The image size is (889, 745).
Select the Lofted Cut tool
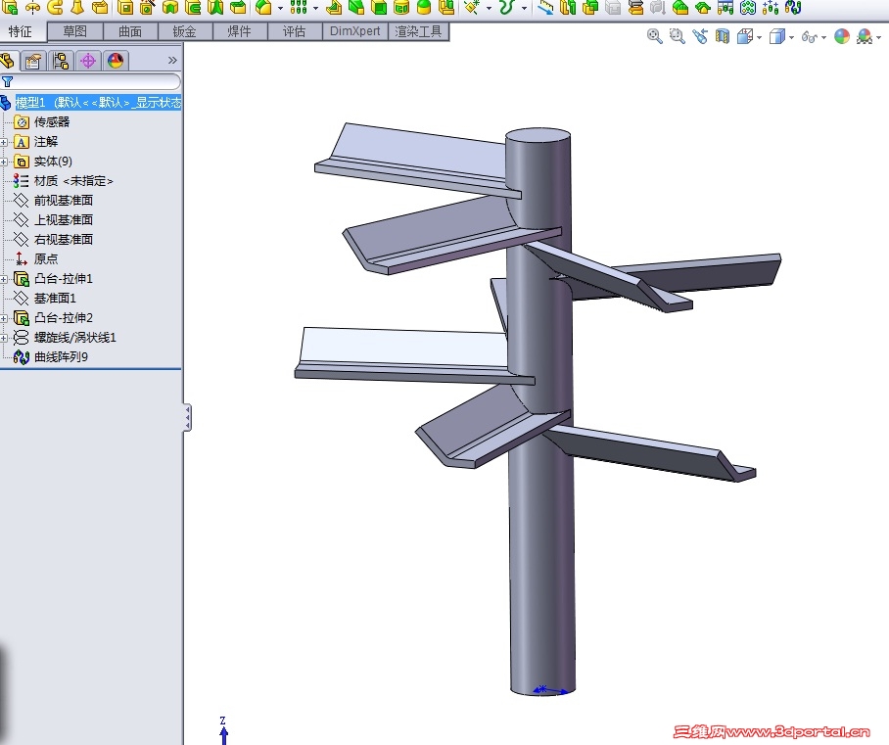pos(215,8)
